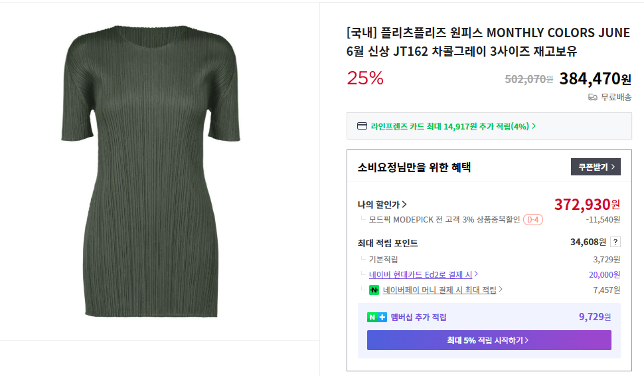644x376 pixels.
Task: Click the Naver Plus membership icon
Action: (x=376, y=317)
